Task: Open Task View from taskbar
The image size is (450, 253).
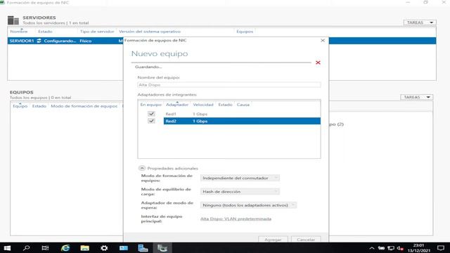Action: [x=45, y=248]
